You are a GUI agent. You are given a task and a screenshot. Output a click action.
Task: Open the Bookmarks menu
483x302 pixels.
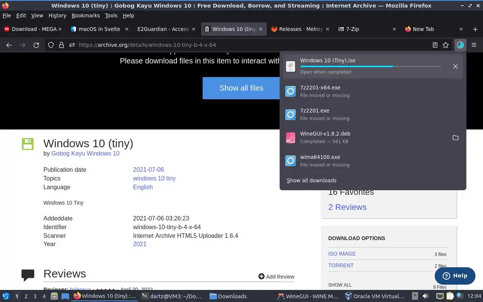86,15
